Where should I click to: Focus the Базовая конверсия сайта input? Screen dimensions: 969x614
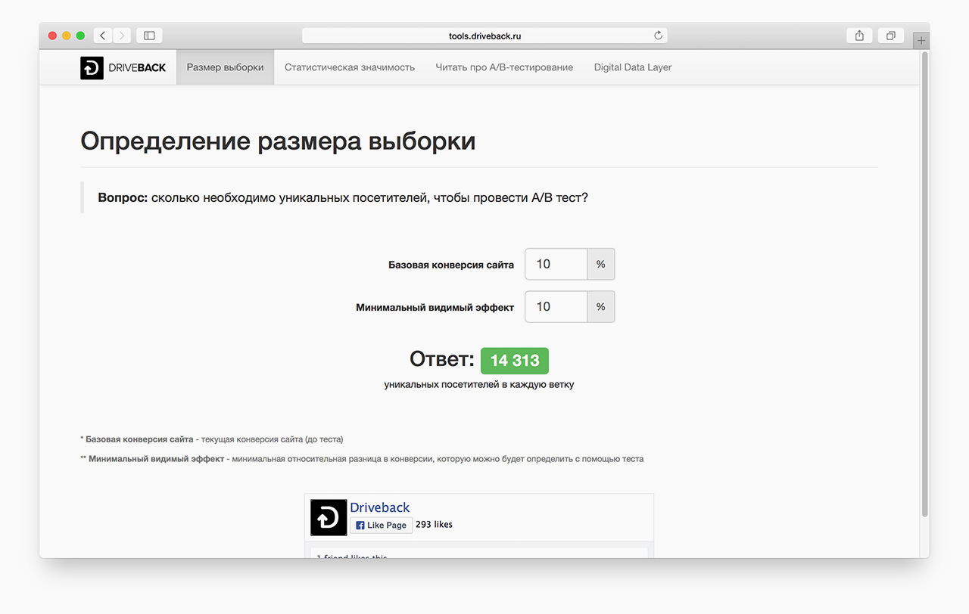point(556,265)
